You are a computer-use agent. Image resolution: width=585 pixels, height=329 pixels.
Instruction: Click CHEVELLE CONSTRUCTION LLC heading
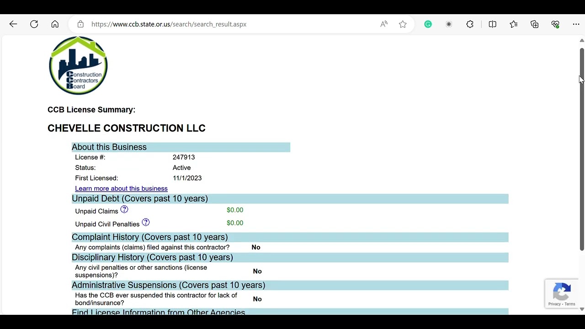coord(127,128)
